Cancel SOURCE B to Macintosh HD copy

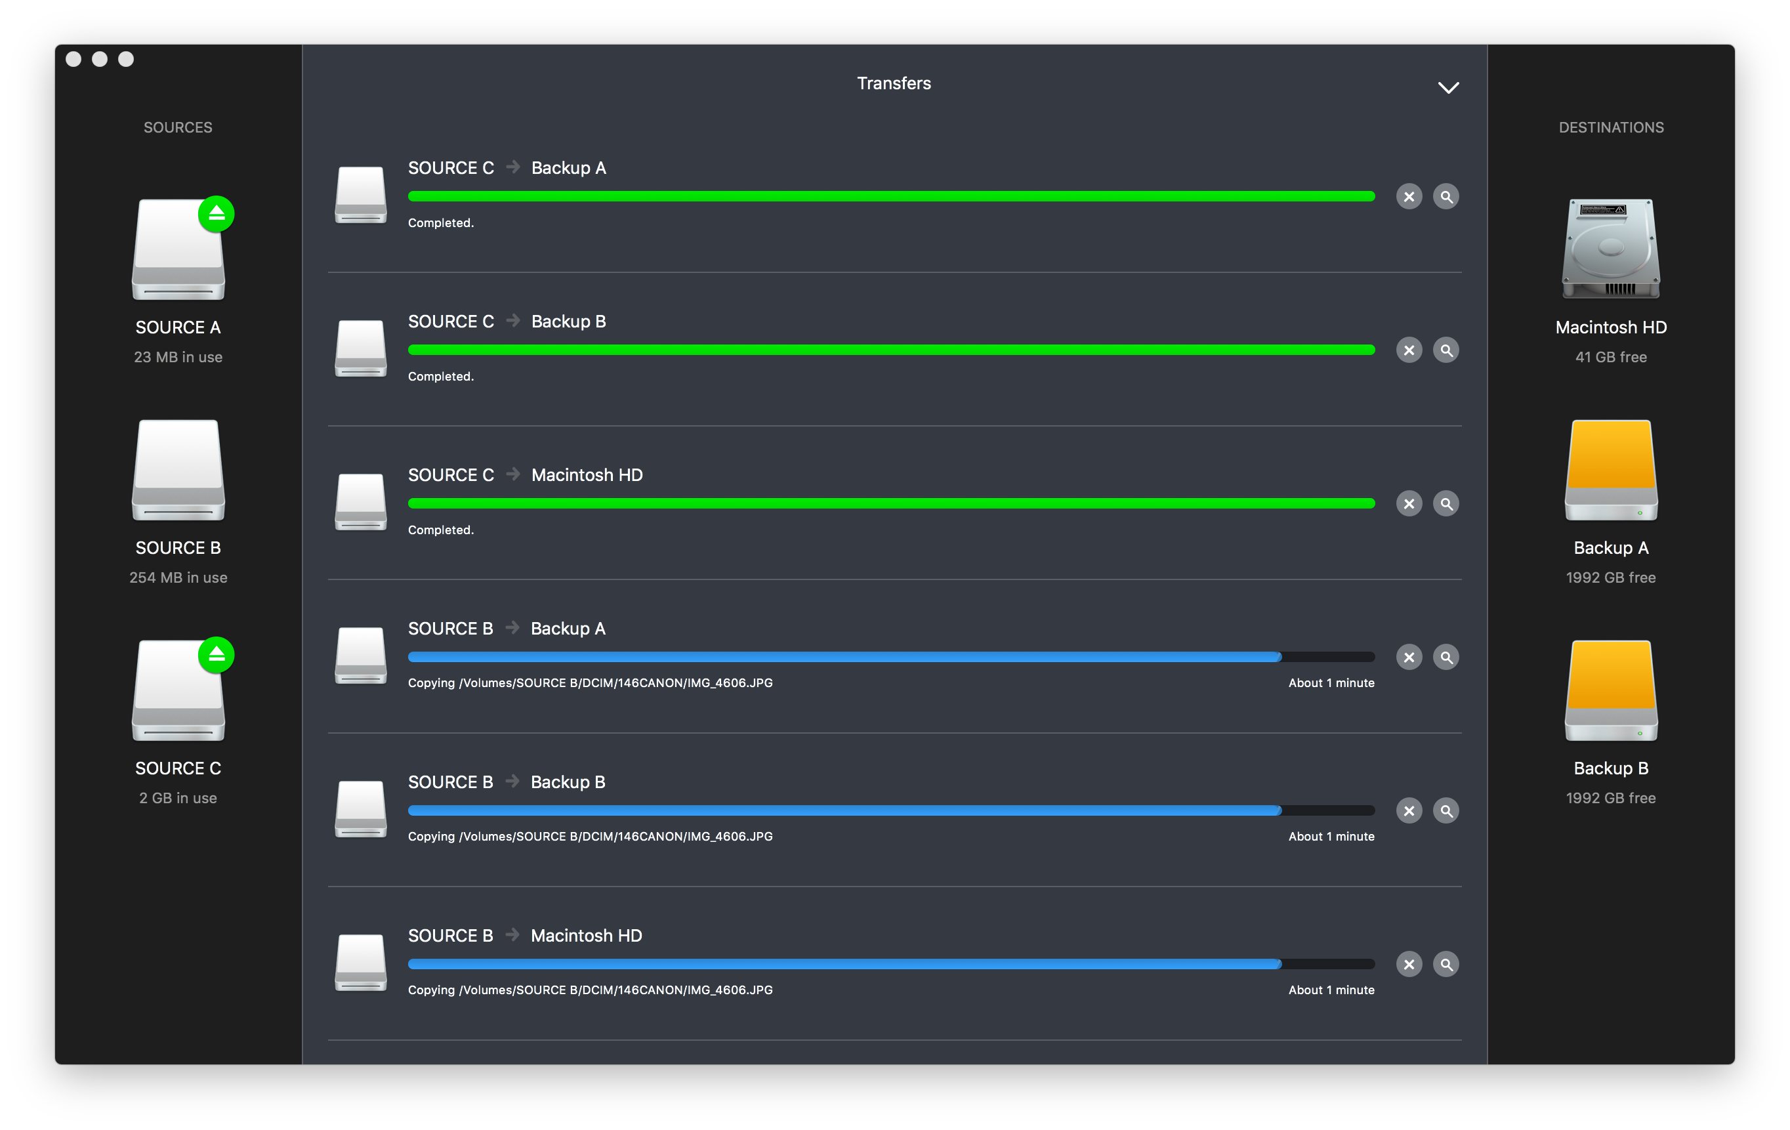pos(1409,964)
